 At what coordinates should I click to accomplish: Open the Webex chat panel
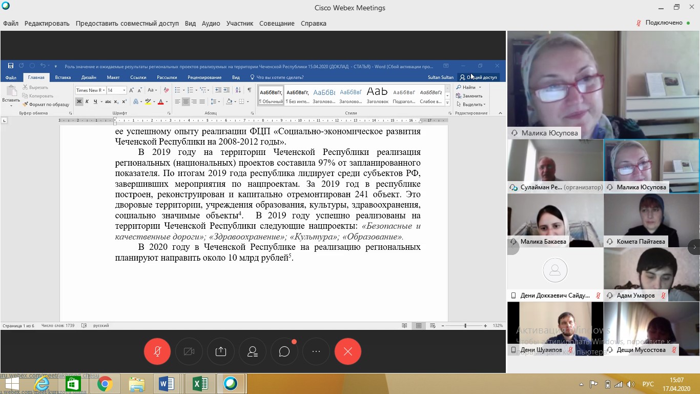point(284,351)
